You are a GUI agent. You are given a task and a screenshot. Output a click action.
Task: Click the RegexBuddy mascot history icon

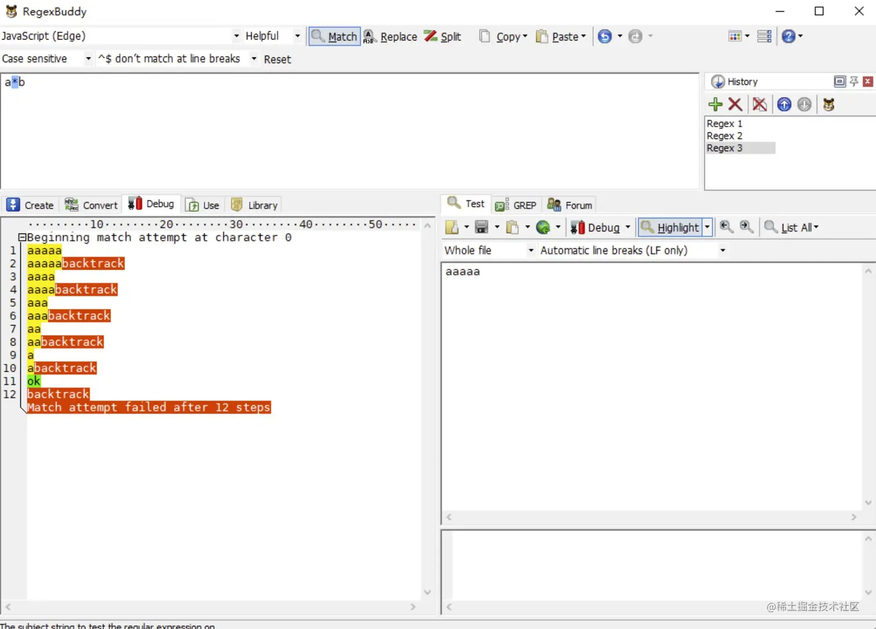(828, 104)
